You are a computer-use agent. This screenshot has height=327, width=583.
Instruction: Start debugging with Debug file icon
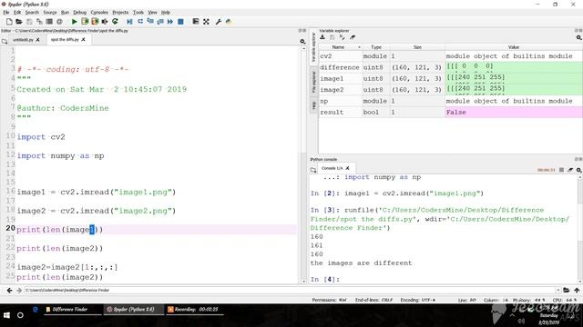(129, 22)
